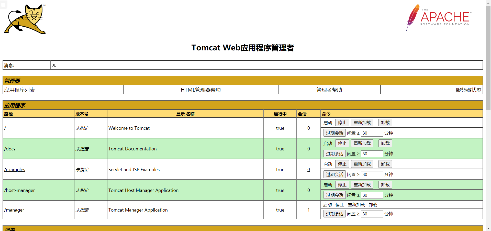This screenshot has height=231, width=491.
Task: Open the 应用程序列表 link
Action: click(19, 90)
